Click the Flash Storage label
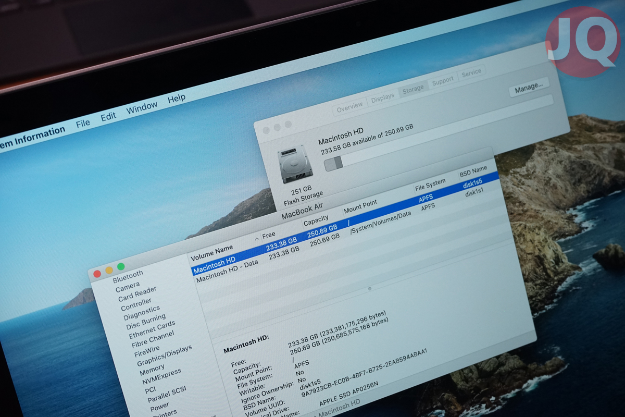Viewport: 625px width, 417px height. [x=304, y=199]
